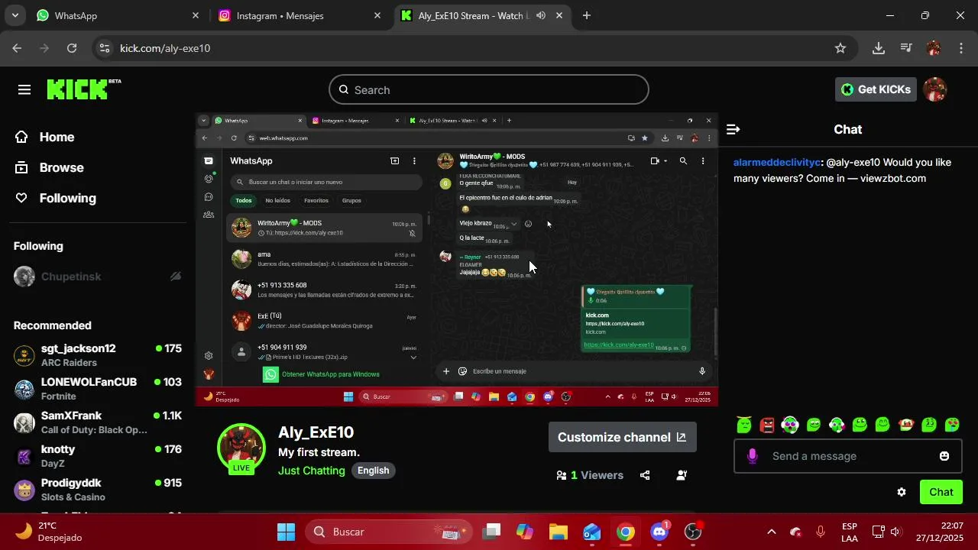Open the Chrome tab search dropdown

(15, 15)
